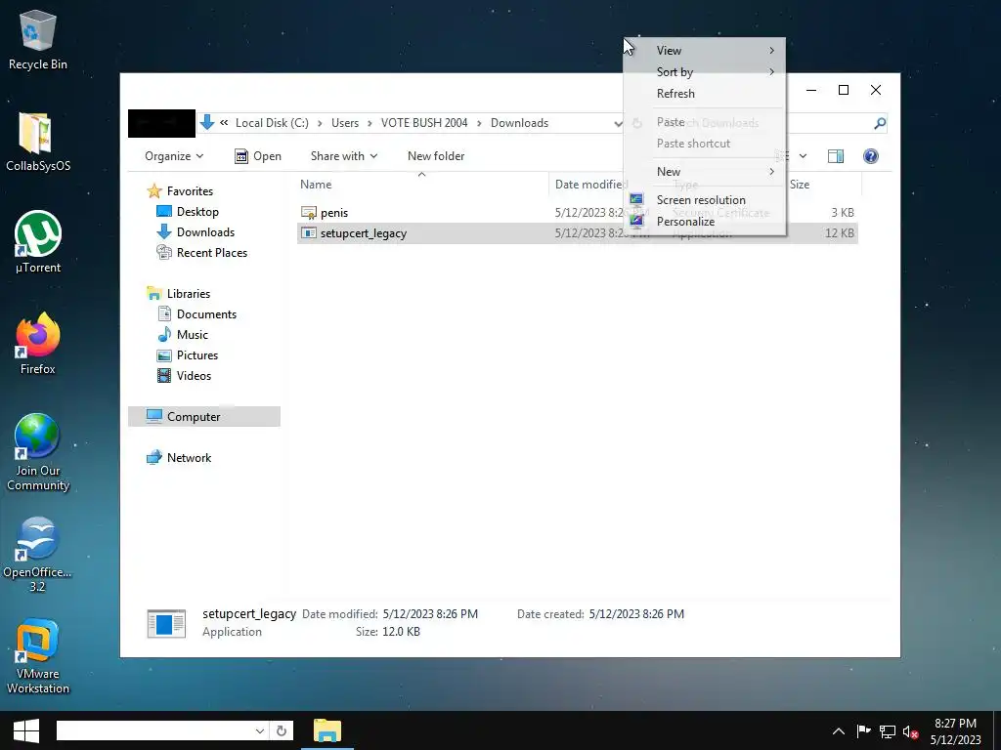Image resolution: width=1001 pixels, height=750 pixels.
Task: Click the 3 KB size cell
Action: pos(843,212)
